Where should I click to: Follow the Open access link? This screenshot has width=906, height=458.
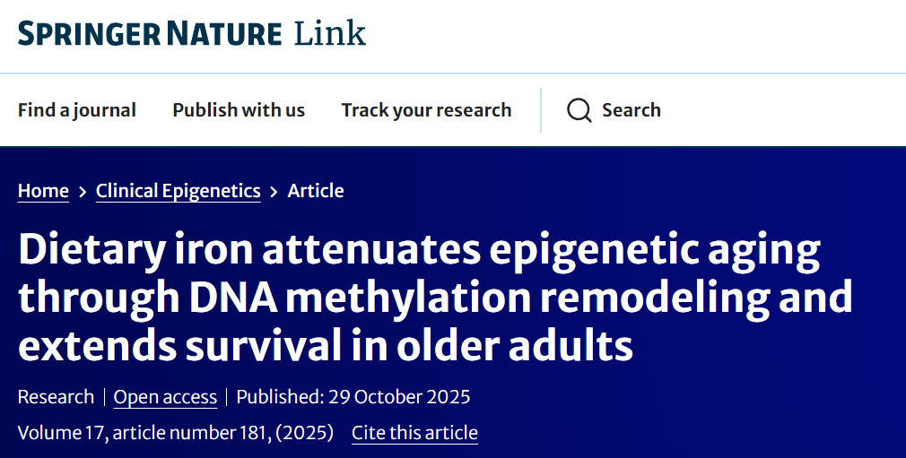click(x=165, y=397)
